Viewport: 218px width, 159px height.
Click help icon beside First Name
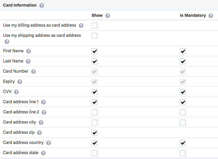pos(29,51)
